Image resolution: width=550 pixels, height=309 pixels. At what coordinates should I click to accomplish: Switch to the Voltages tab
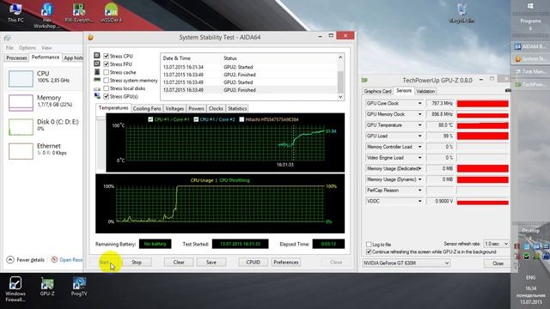[x=174, y=109]
